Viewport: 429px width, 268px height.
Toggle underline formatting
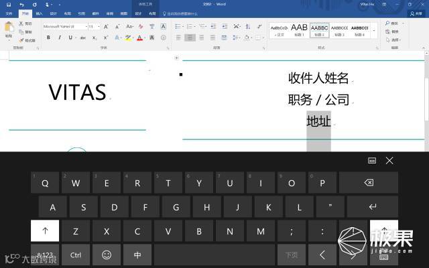(70, 38)
